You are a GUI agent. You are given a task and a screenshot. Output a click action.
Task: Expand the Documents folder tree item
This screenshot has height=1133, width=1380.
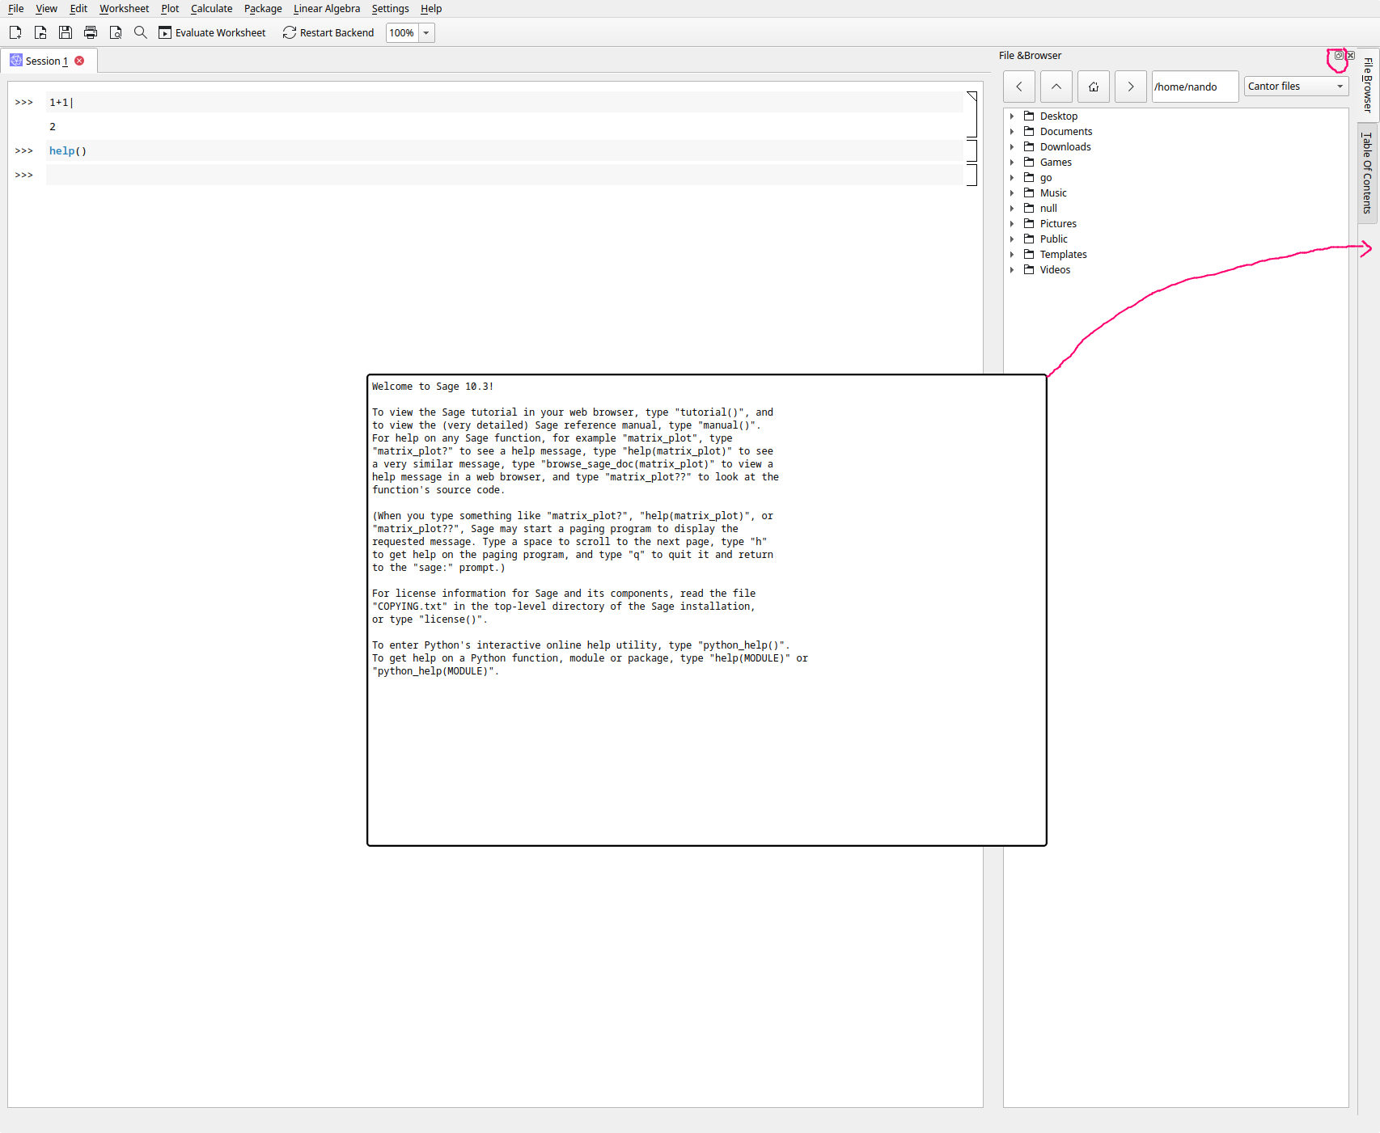[1012, 132]
